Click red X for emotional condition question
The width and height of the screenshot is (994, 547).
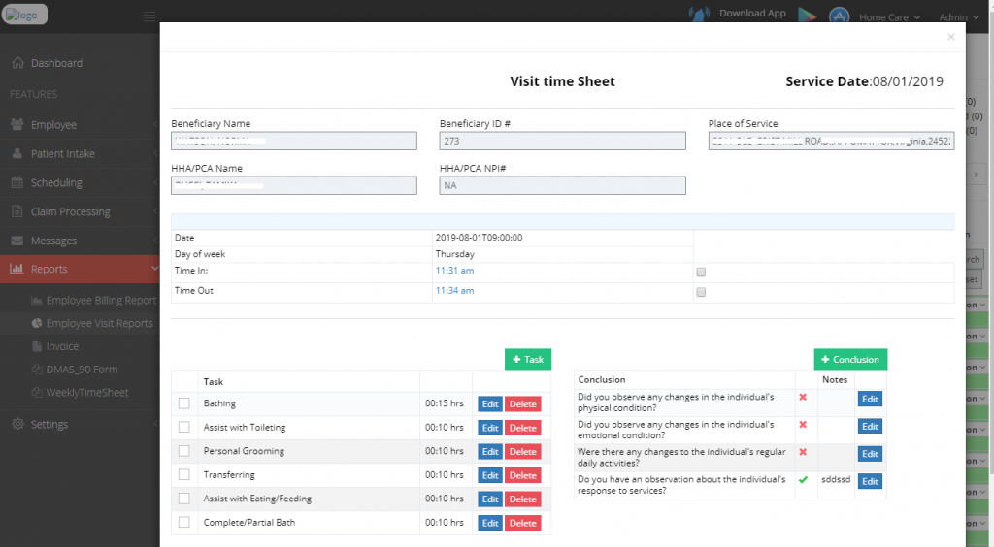tap(803, 424)
